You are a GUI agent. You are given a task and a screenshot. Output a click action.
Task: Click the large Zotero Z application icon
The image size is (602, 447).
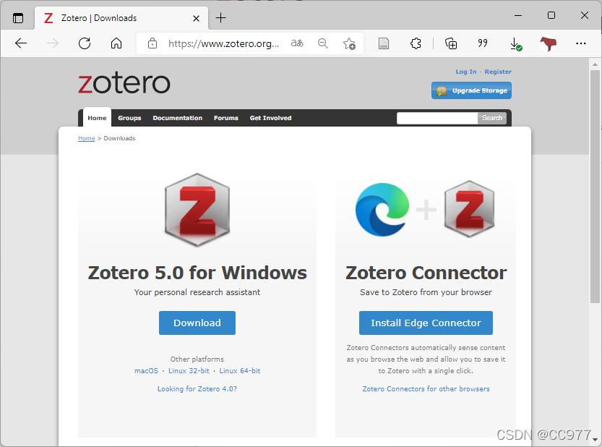click(x=197, y=210)
